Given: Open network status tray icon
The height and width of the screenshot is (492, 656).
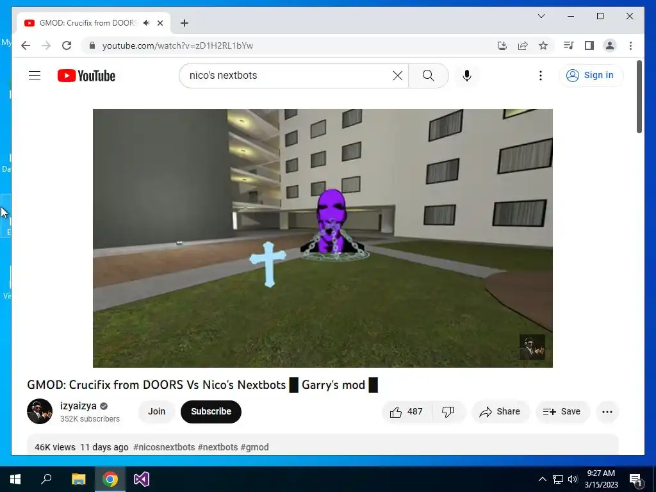Looking at the screenshot, I should pyautogui.click(x=558, y=479).
